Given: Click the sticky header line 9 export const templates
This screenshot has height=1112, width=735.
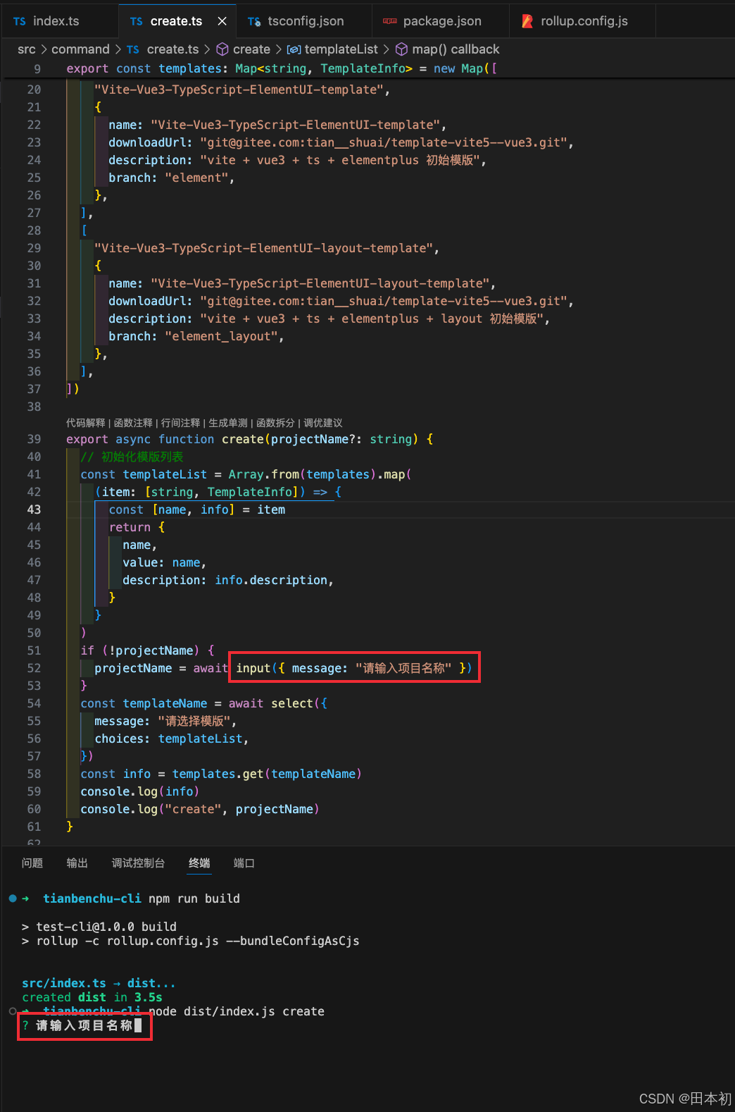Looking at the screenshot, I should tap(282, 68).
